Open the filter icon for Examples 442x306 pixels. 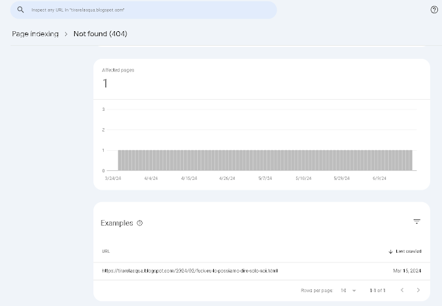pyautogui.click(x=416, y=222)
